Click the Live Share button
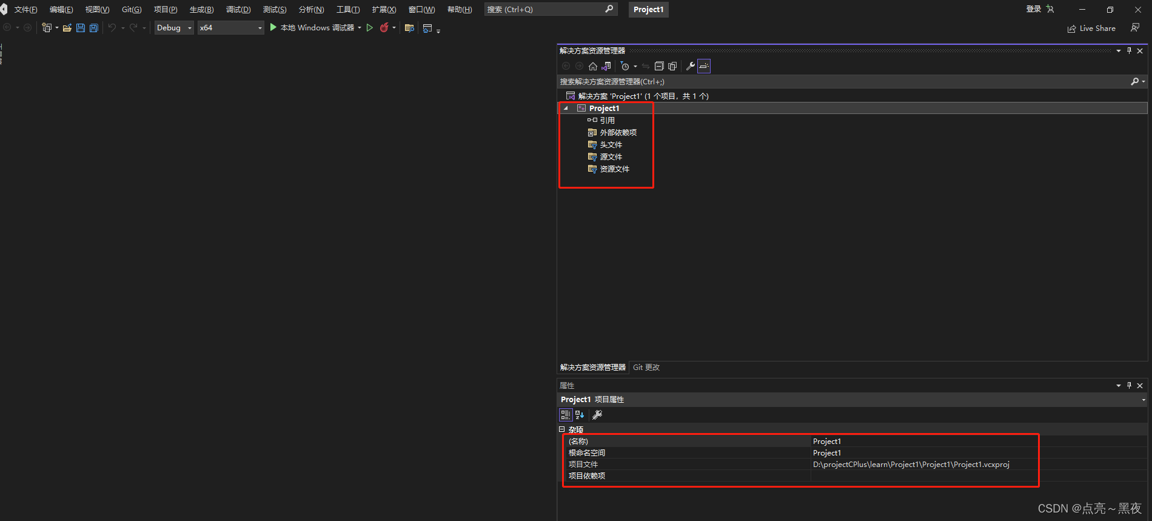 [1091, 29]
